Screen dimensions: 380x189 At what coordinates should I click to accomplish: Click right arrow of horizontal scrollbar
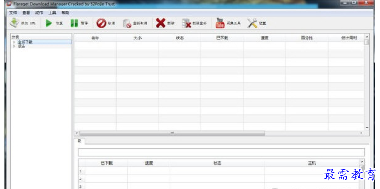tap(361, 133)
